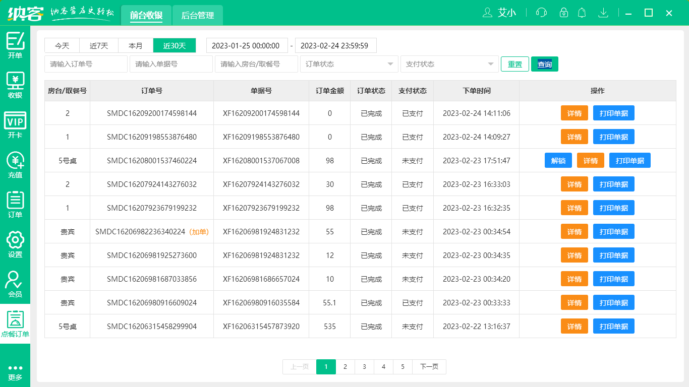The height and width of the screenshot is (387, 689).
Task: Go to page 3 in pagination
Action: [364, 367]
